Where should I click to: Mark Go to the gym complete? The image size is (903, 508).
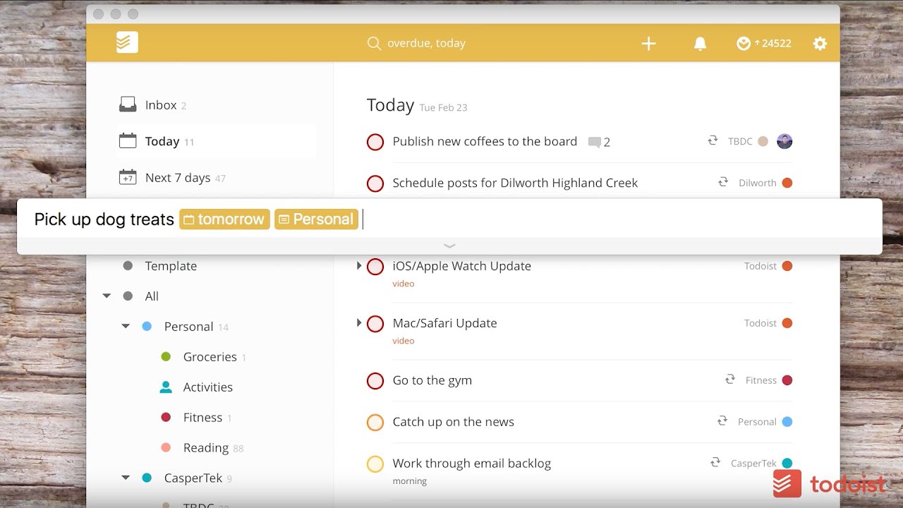point(375,381)
